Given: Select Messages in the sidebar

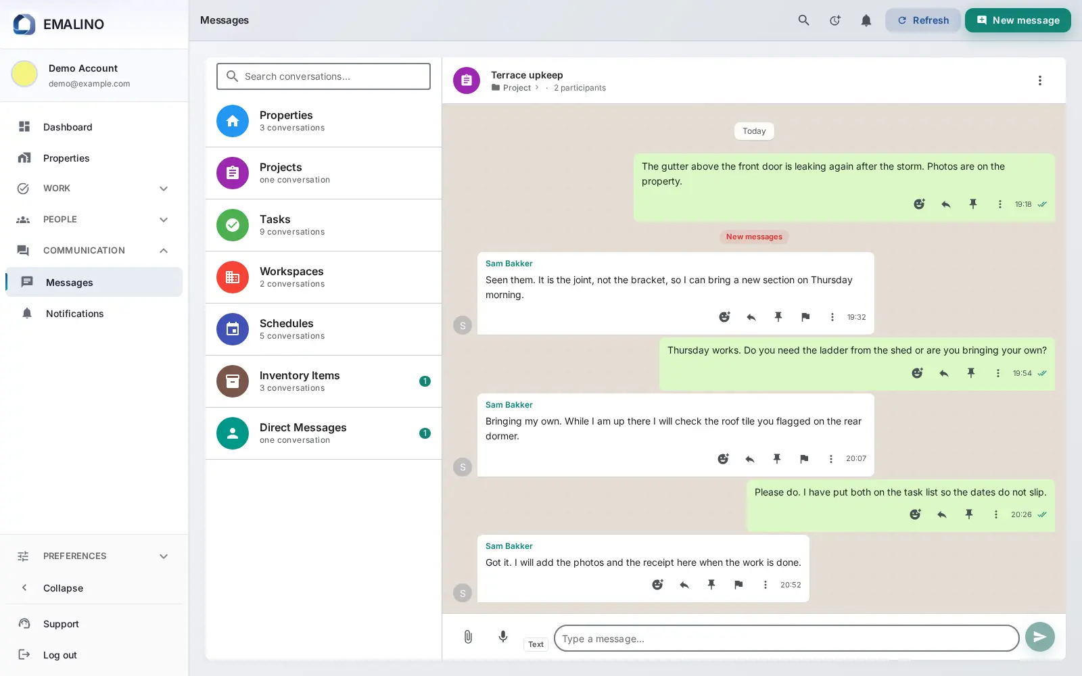Looking at the screenshot, I should [x=94, y=283].
